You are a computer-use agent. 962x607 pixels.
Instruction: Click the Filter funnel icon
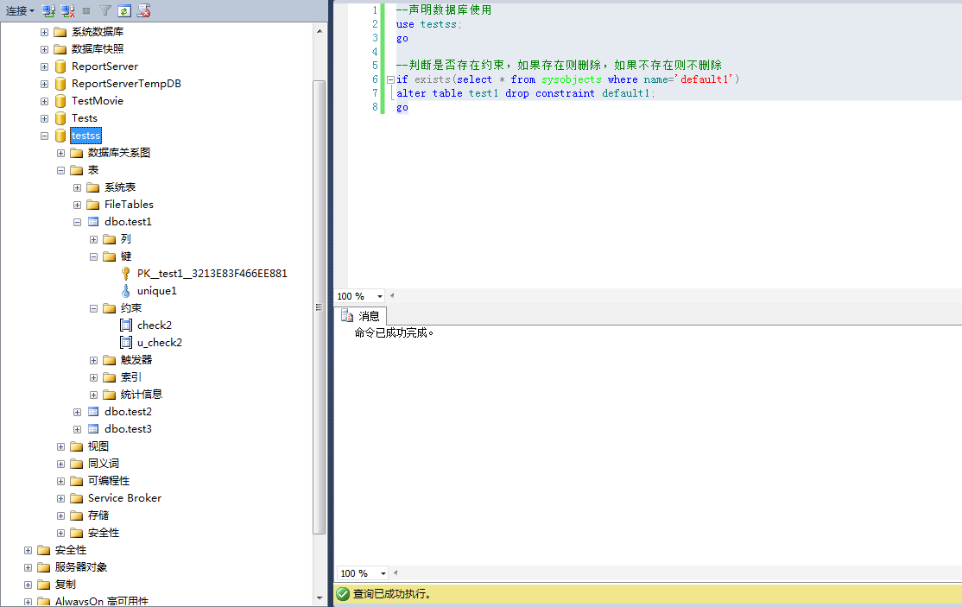click(x=104, y=10)
